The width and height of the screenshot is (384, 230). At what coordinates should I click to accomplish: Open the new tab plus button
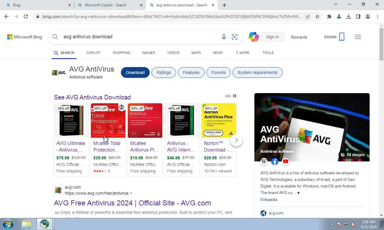[x=224, y=5]
